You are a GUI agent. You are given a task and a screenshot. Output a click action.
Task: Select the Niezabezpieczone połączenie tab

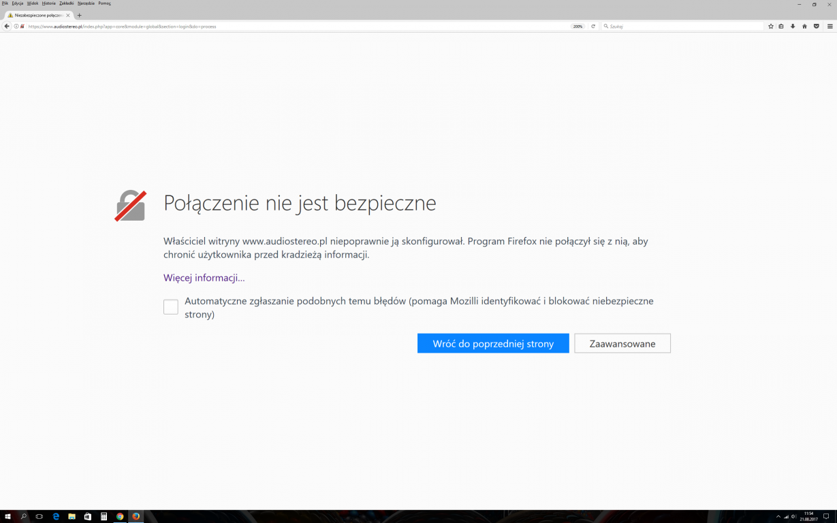pos(38,15)
